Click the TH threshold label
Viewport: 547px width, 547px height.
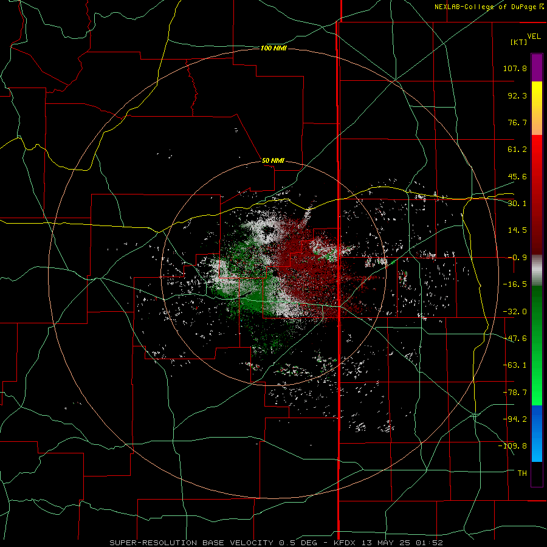(x=522, y=473)
